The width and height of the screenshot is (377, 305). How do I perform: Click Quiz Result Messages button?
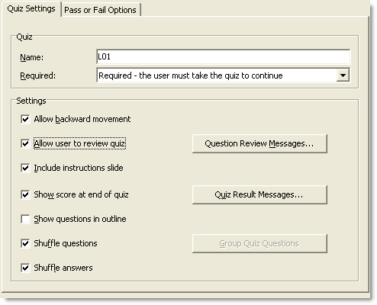tap(259, 194)
